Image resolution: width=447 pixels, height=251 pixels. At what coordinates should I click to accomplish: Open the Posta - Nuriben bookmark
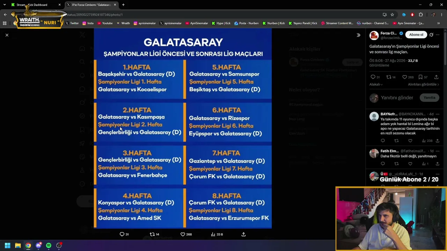247,23
